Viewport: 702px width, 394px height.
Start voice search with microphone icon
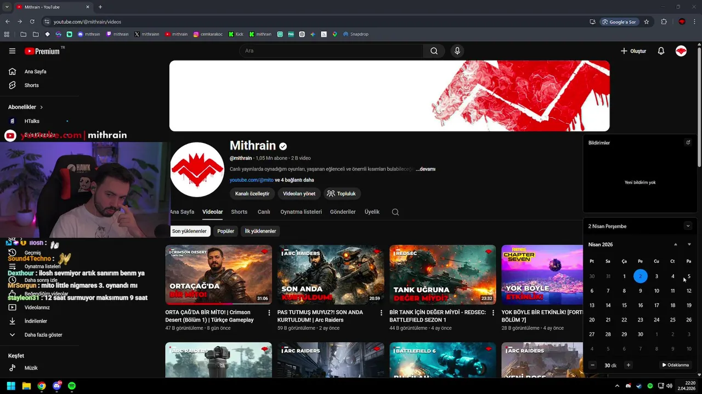(457, 51)
